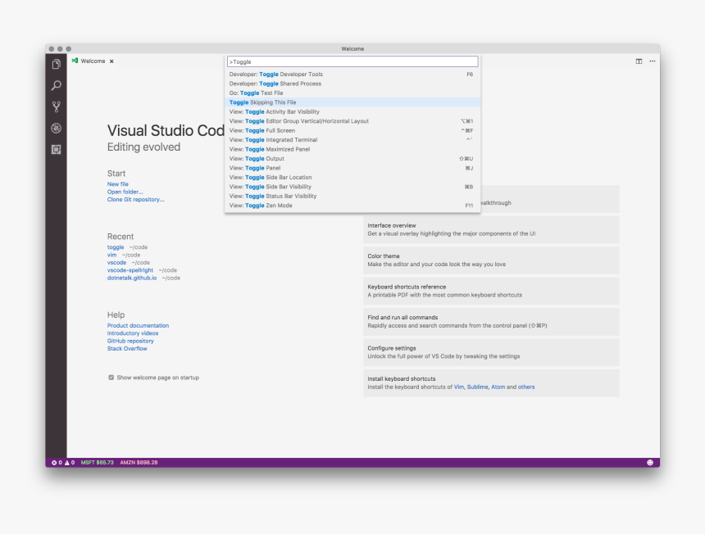Screen dimensions: 705x534
Task: Run View: Toggle Maximized Panel command
Action: (x=352, y=149)
